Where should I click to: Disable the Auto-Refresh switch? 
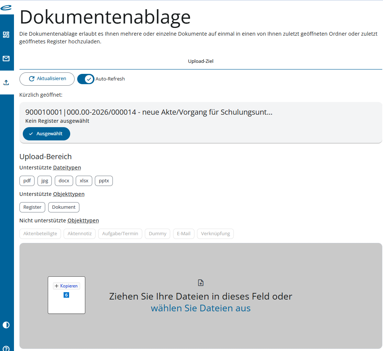coord(86,79)
